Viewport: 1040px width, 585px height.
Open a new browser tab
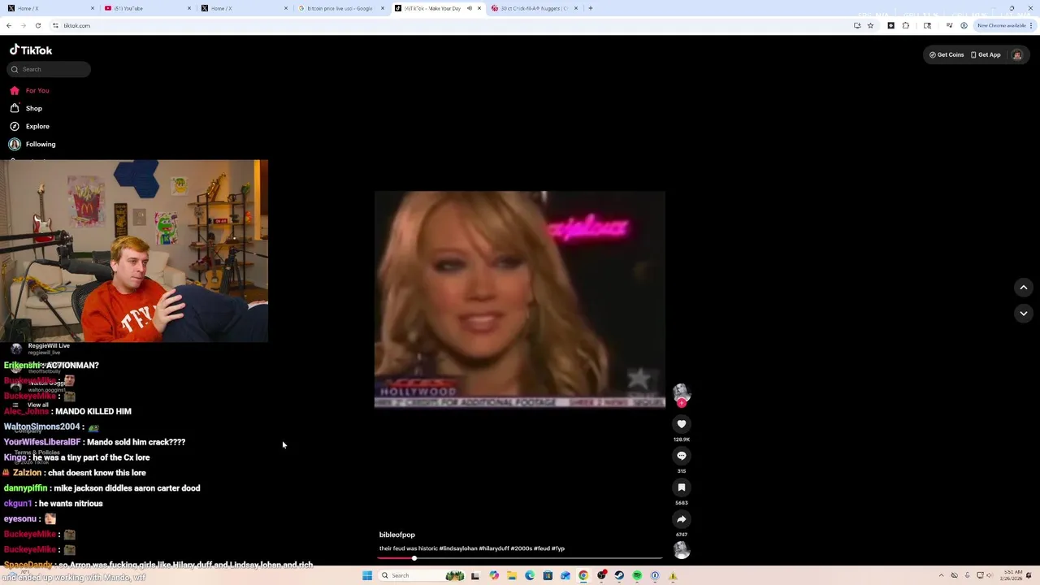pos(591,8)
